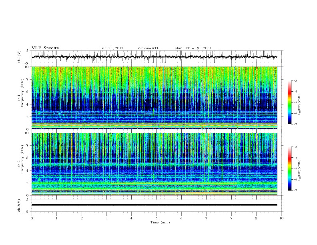Image resolution: width=317 pixels, height=245 pixels.
Task: Click the ch.3 flat voltage trace
Action: pyautogui.click(x=154, y=205)
